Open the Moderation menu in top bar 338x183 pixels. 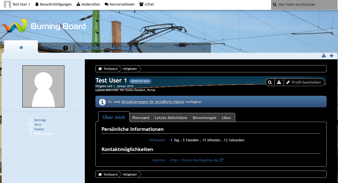(88, 4)
